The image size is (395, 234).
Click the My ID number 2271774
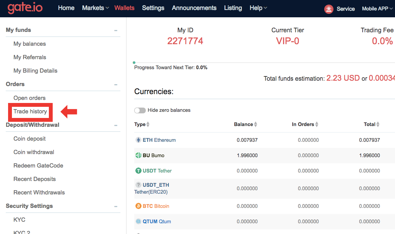[x=185, y=41]
